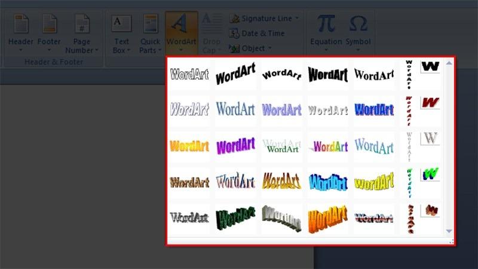This screenshot has height=269, width=478.
Task: Expand the Object dropdown arrow
Action: pyautogui.click(x=270, y=48)
